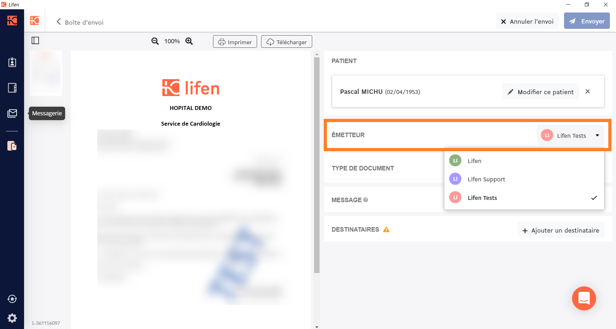Screen dimensions: 616x329
Task: Toggle the page thumbnails side panel
Action: 35,40
